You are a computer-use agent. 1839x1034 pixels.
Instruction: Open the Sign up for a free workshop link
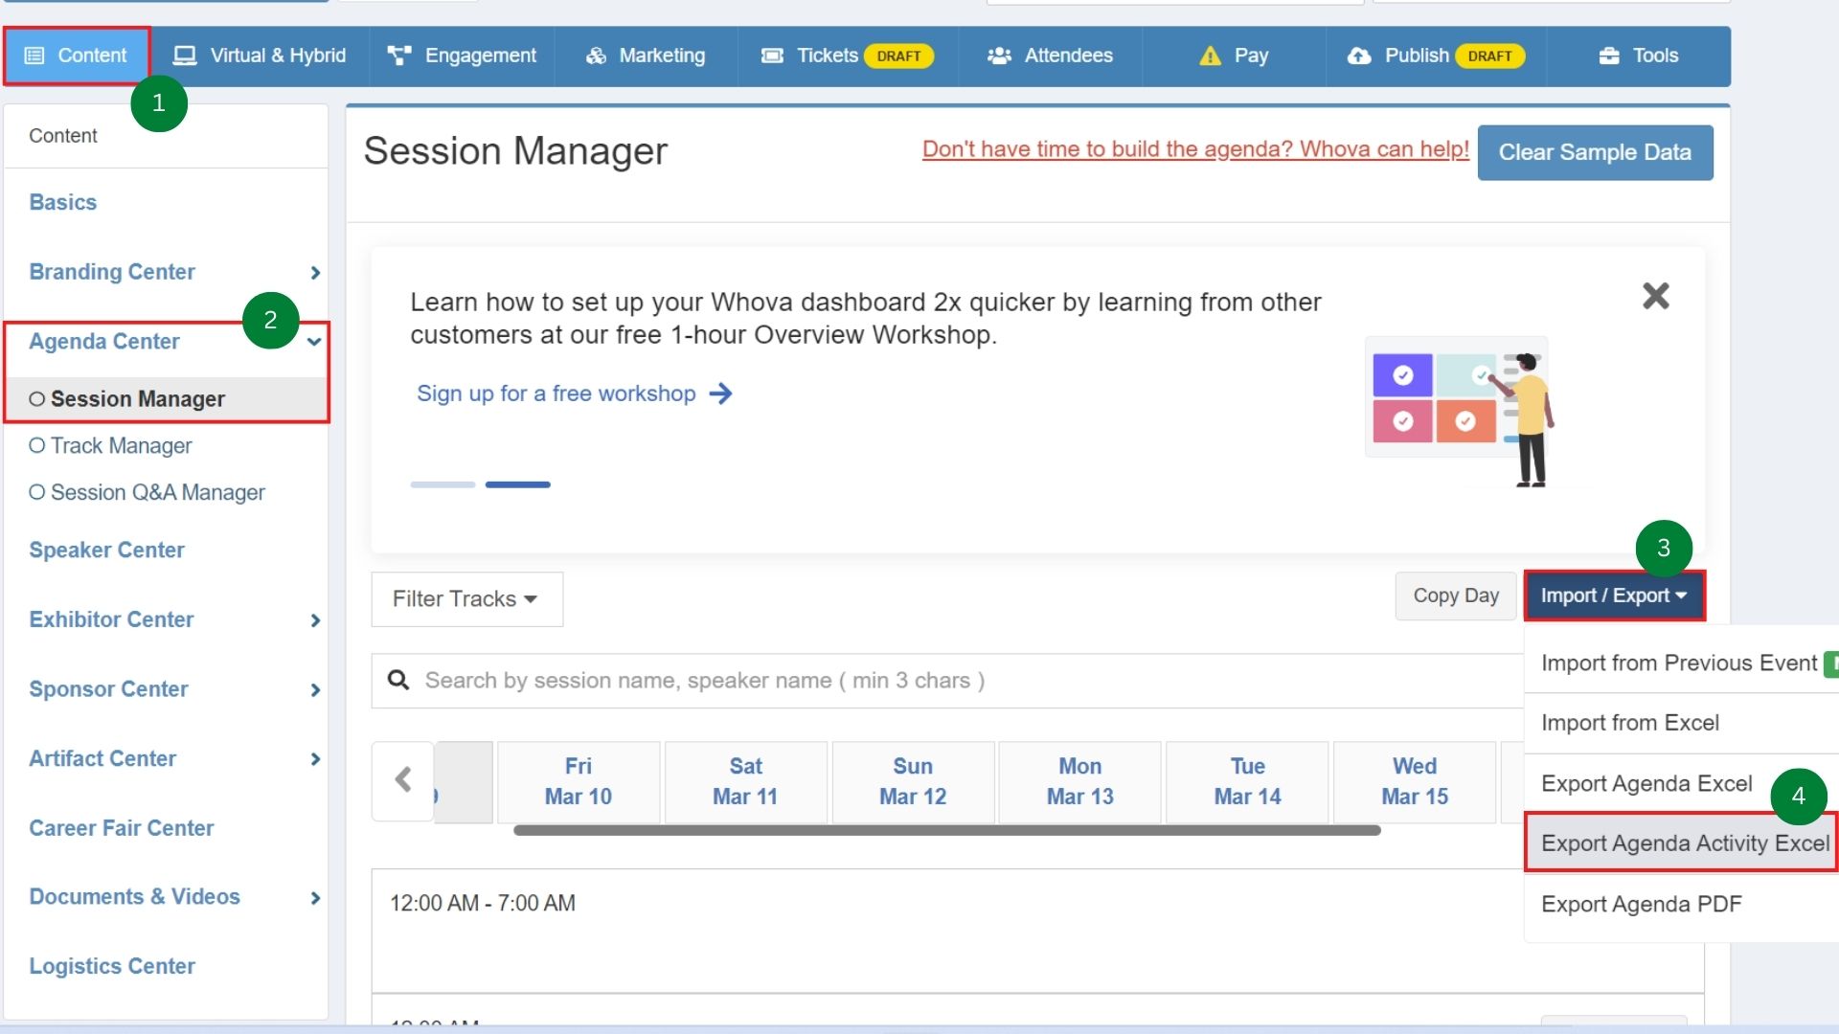(556, 393)
